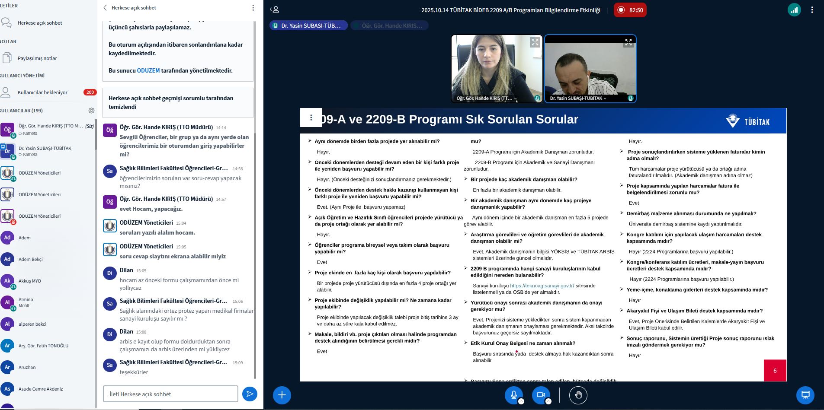This screenshot has width=824, height=410.
Task: Open Paylaşılmış notlar in sidebar
Action: click(x=37, y=58)
